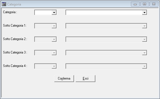Screen dimensions: 160x99
Task: Expand Sotto Categoria 4 description dropdown arrow
Action: (x=144, y=66)
